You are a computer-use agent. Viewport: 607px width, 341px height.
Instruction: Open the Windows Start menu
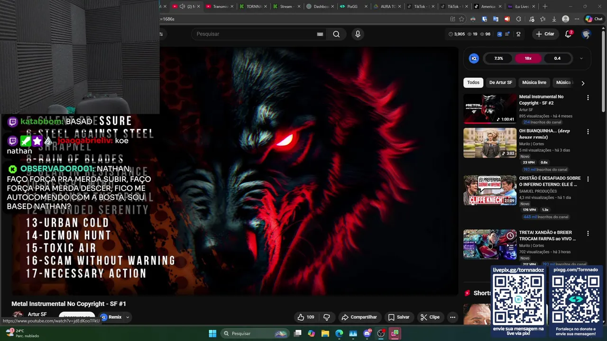(212, 333)
